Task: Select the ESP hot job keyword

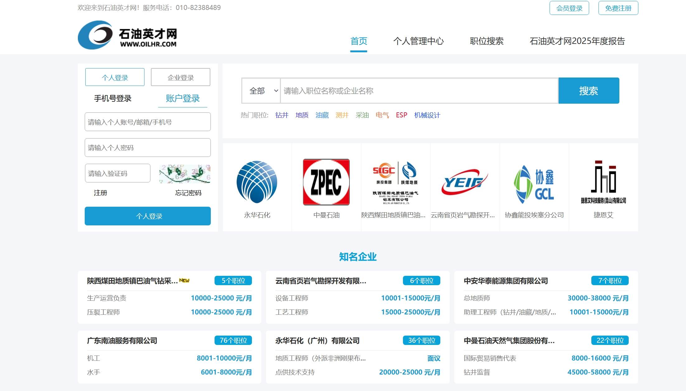Action: point(401,115)
